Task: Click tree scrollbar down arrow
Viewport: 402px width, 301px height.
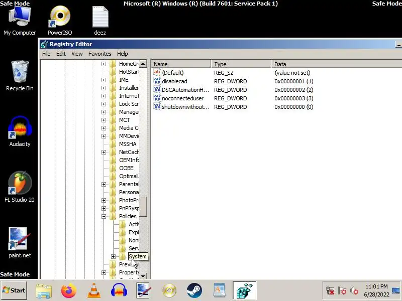Action: [x=143, y=276]
